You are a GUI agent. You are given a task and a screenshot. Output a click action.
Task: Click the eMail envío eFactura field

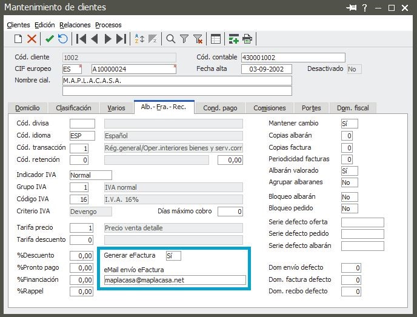point(175,280)
